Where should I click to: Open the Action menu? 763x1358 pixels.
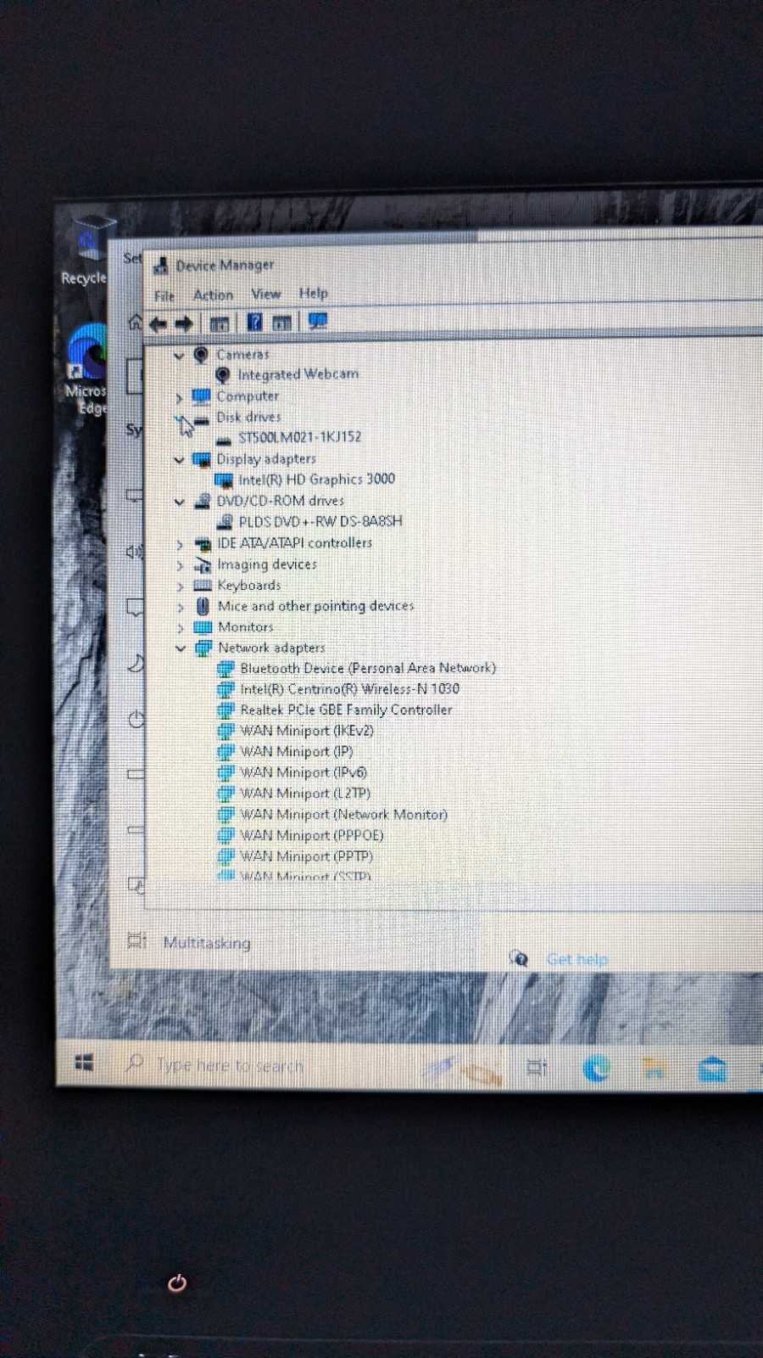click(213, 295)
